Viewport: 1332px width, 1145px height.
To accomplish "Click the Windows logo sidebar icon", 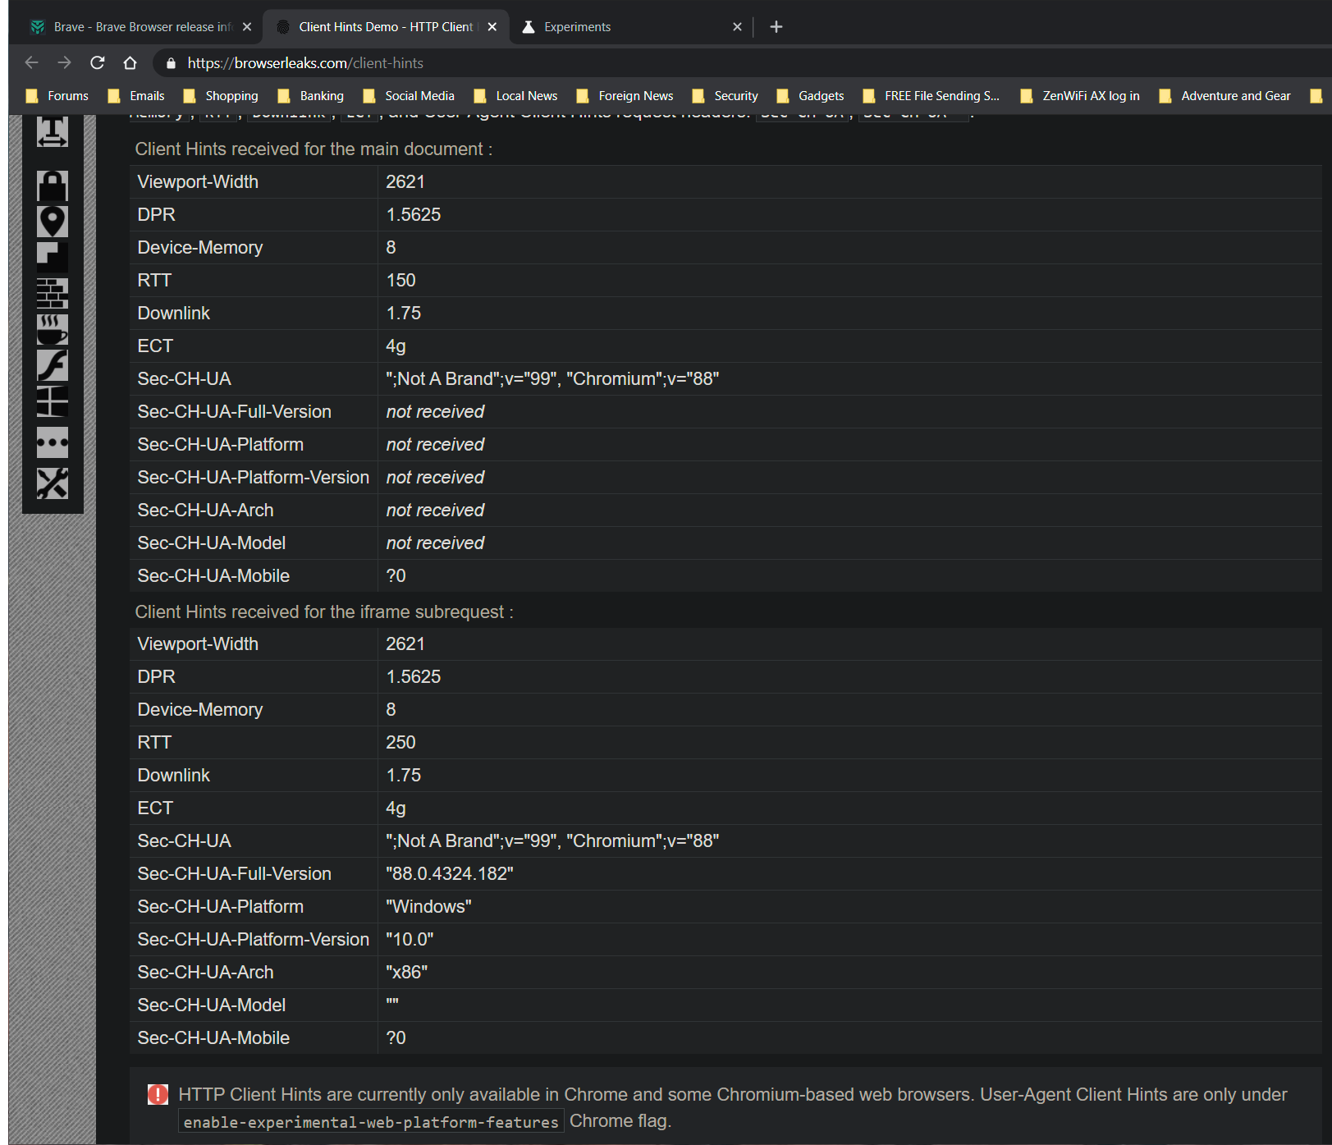I will point(52,402).
